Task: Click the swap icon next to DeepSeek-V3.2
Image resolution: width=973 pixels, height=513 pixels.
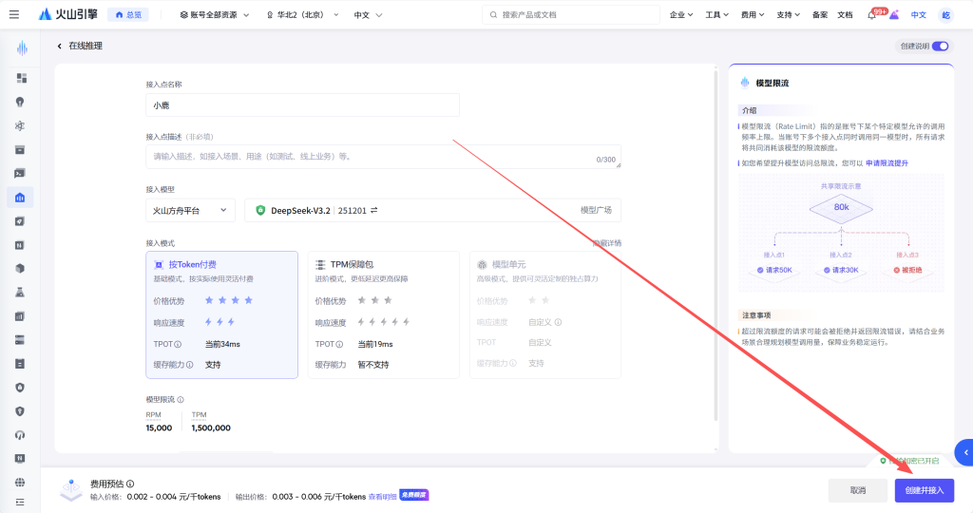Action: (x=373, y=210)
